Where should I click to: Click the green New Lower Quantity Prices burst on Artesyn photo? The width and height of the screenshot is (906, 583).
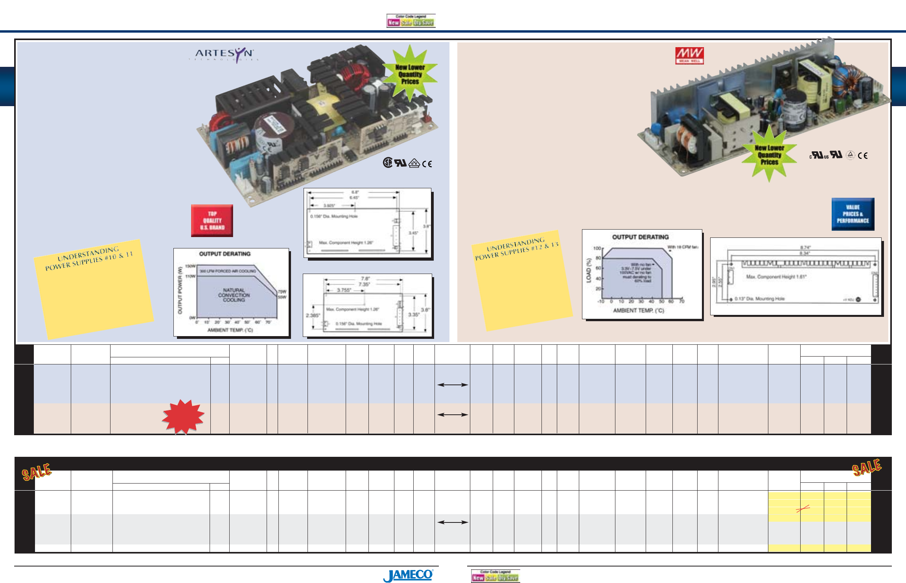410,74
